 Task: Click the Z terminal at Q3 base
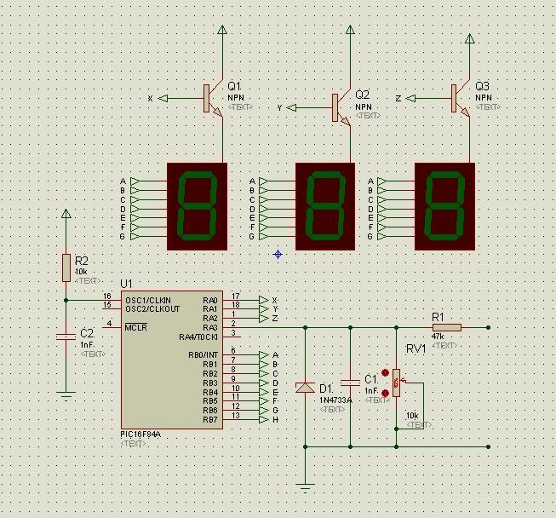tap(410, 98)
